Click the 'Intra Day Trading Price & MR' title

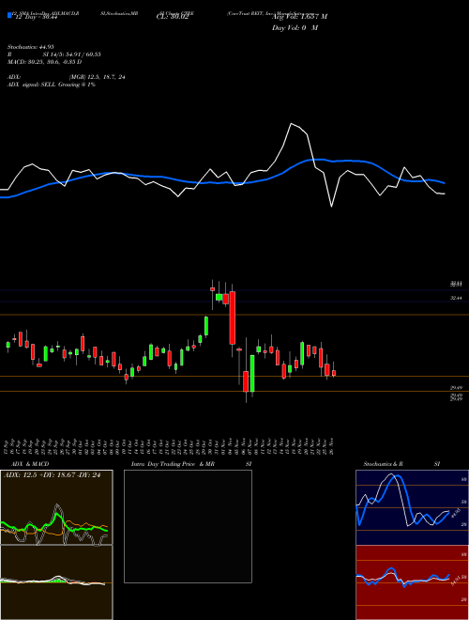(174, 464)
